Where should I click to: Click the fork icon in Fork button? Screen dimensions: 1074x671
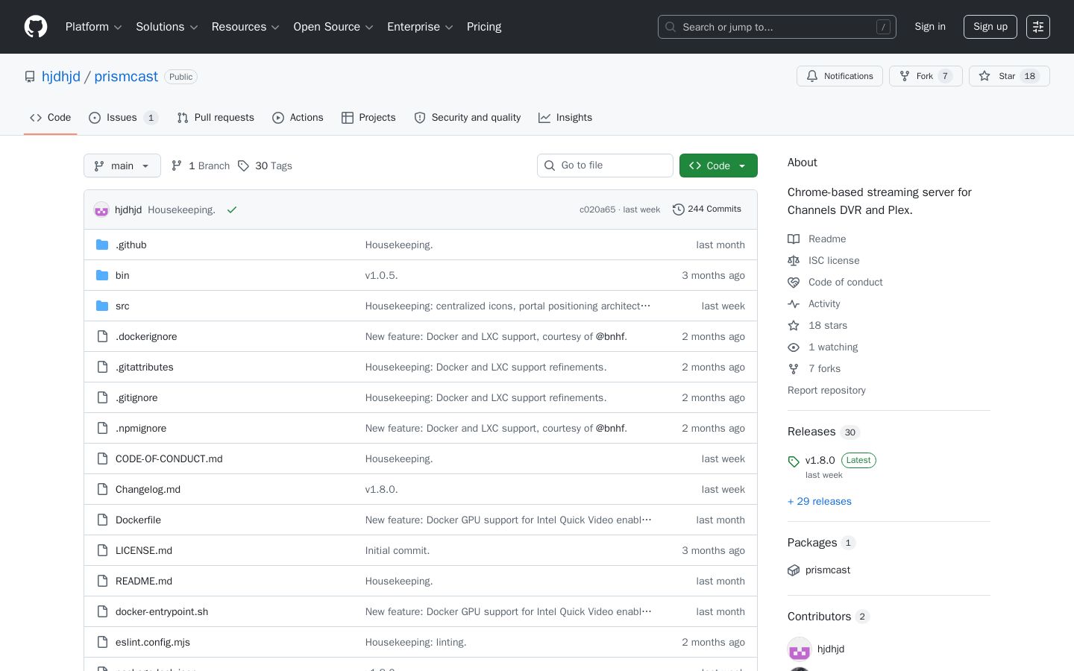pyautogui.click(x=905, y=76)
